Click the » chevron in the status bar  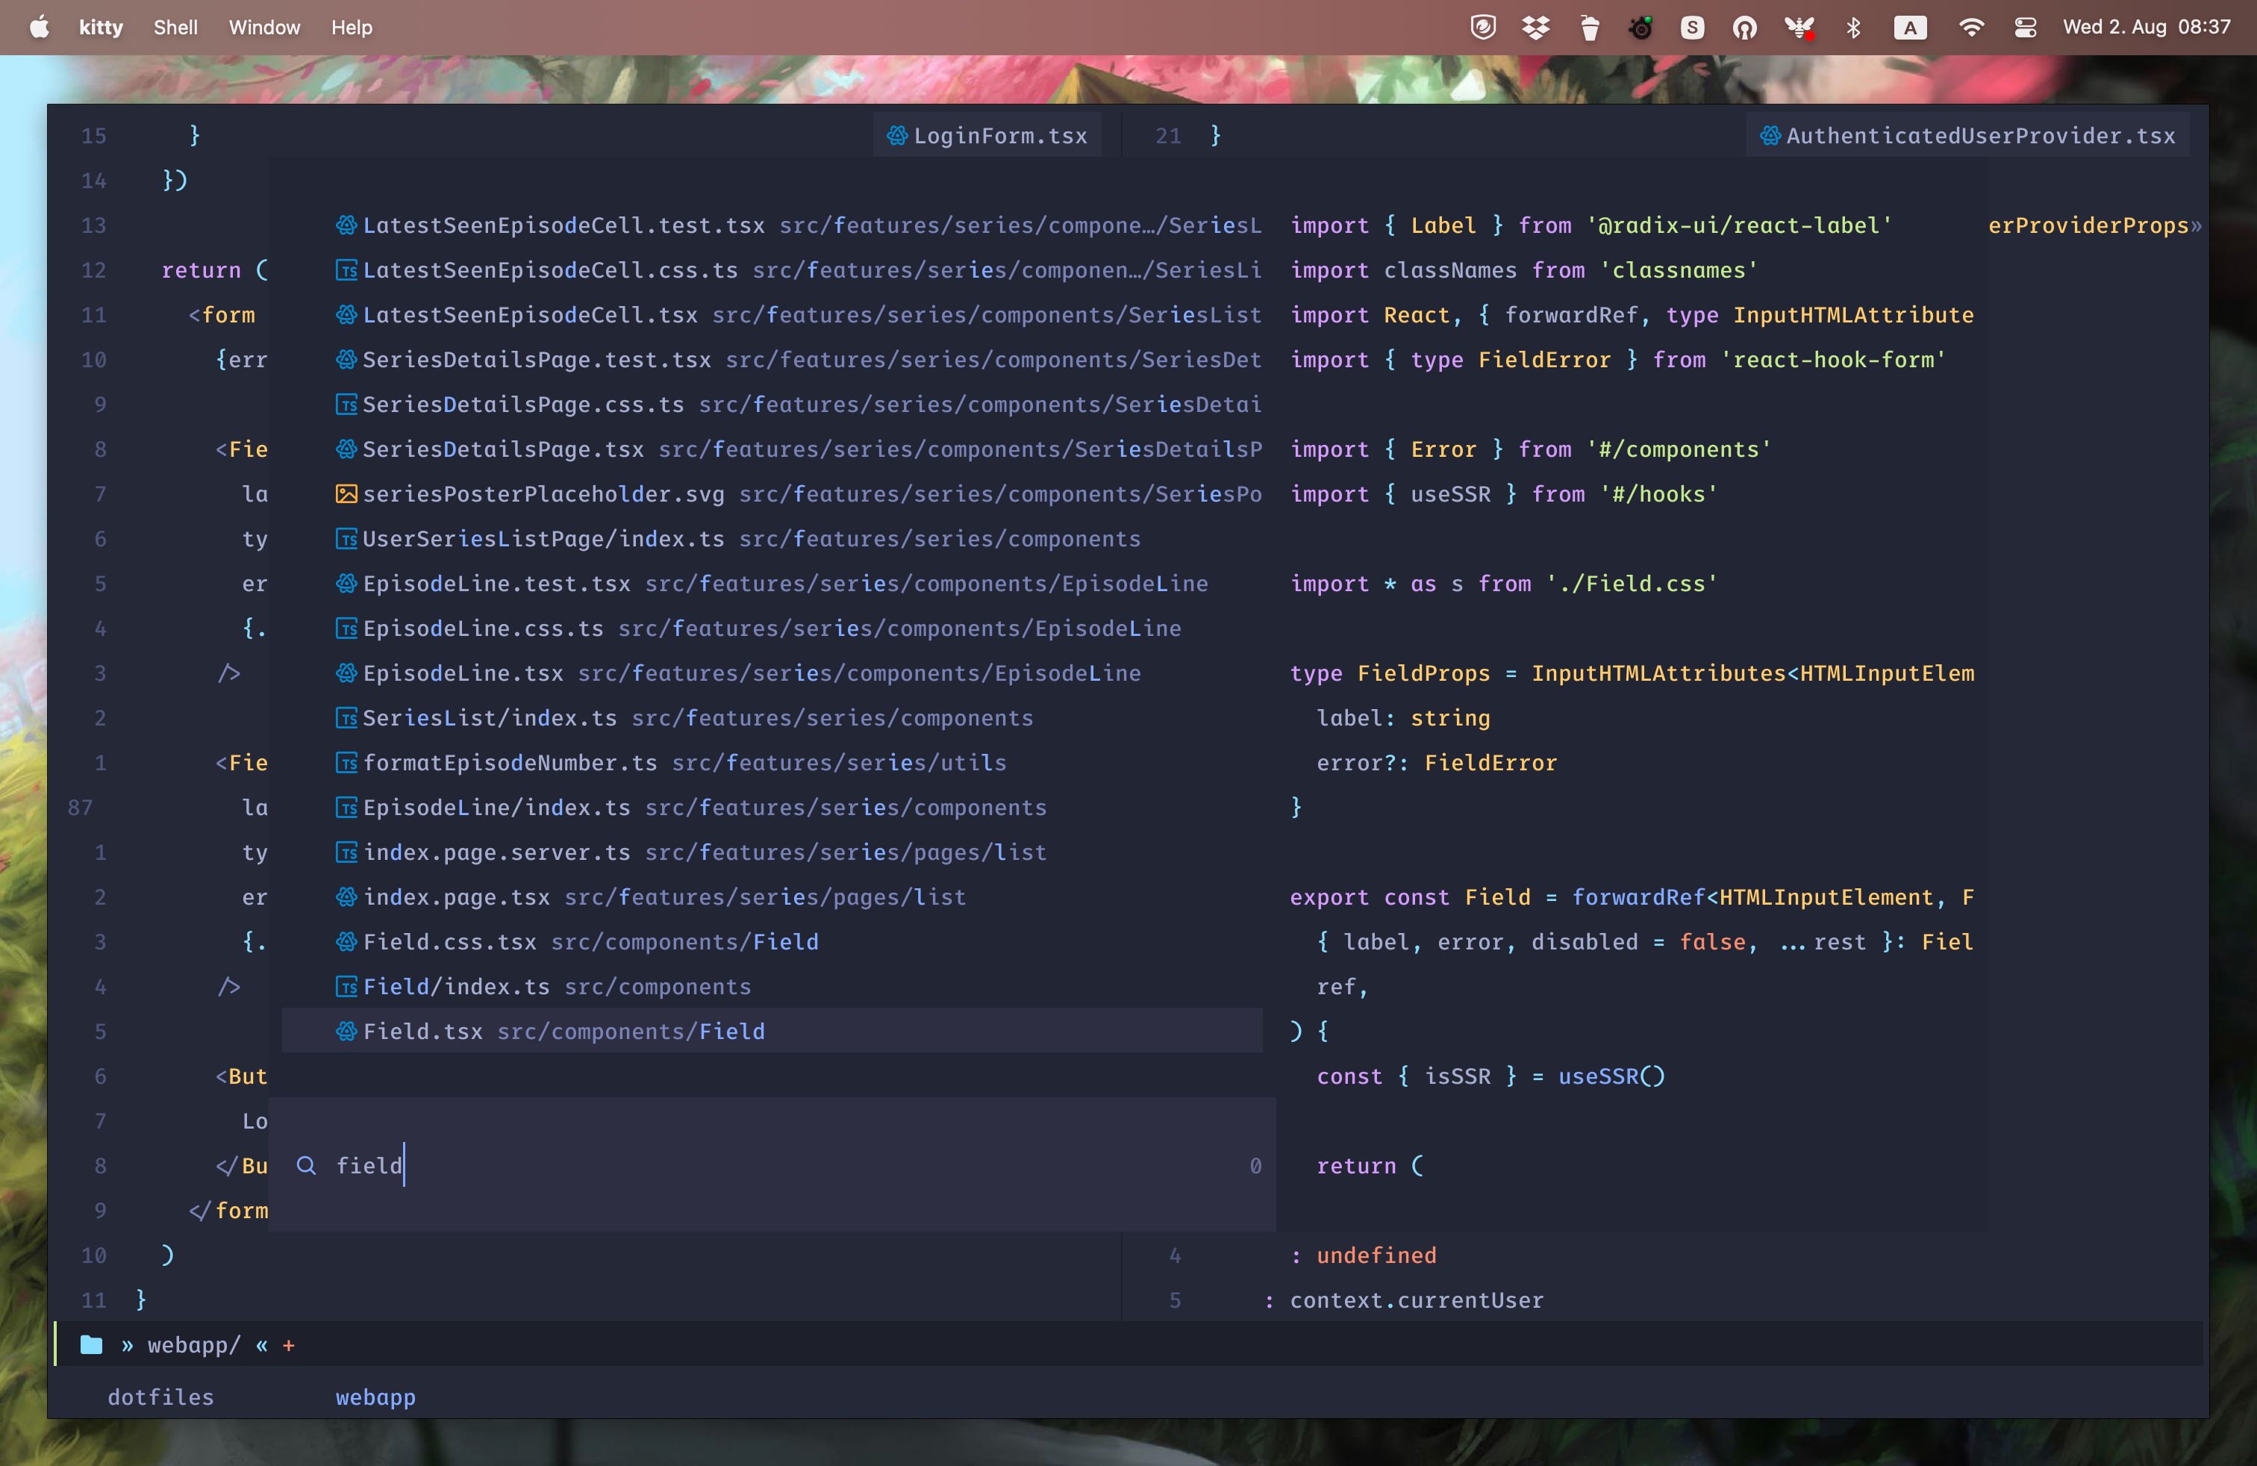[x=126, y=1344]
